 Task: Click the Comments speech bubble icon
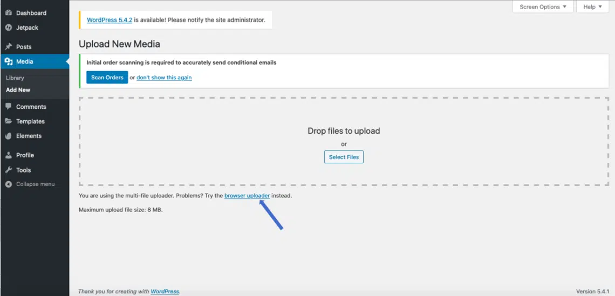[x=8, y=107]
